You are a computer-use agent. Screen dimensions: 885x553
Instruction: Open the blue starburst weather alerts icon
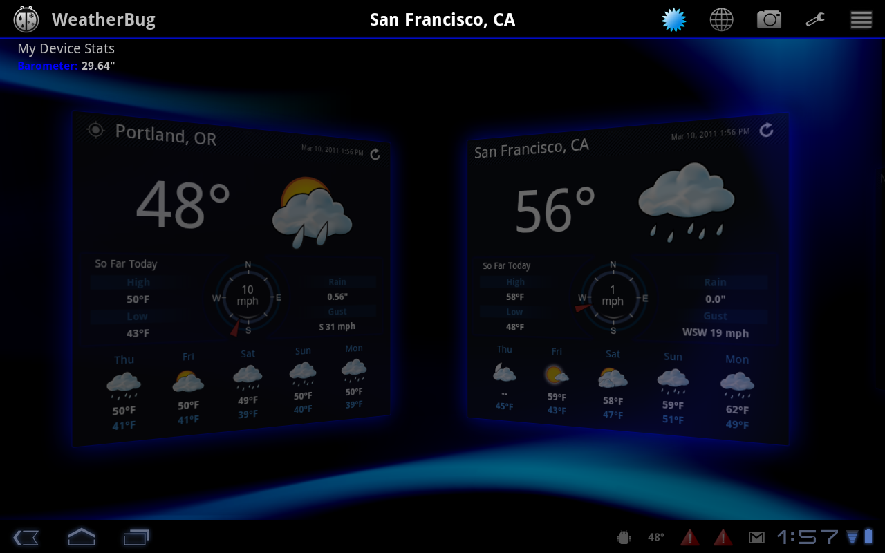673,19
